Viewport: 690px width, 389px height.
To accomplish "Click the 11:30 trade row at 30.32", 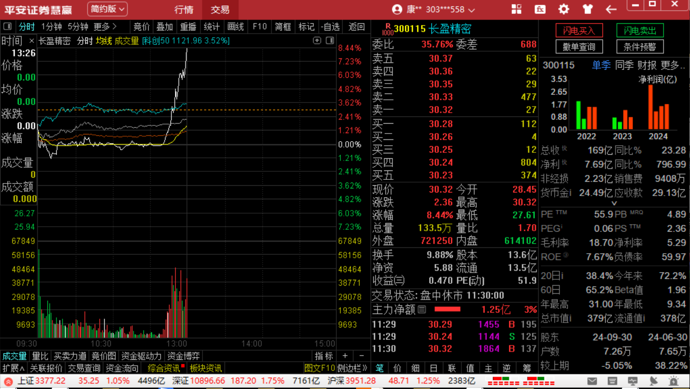I will point(454,349).
